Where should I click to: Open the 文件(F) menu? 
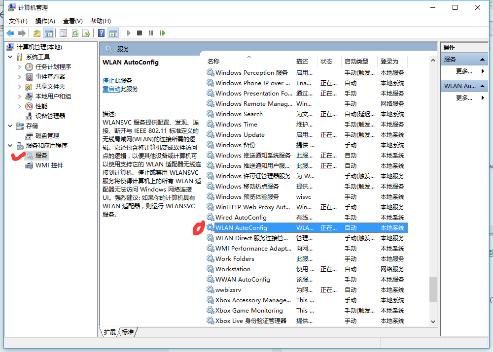18,21
